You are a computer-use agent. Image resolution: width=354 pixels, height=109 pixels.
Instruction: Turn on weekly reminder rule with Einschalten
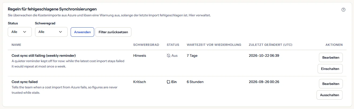(330, 69)
